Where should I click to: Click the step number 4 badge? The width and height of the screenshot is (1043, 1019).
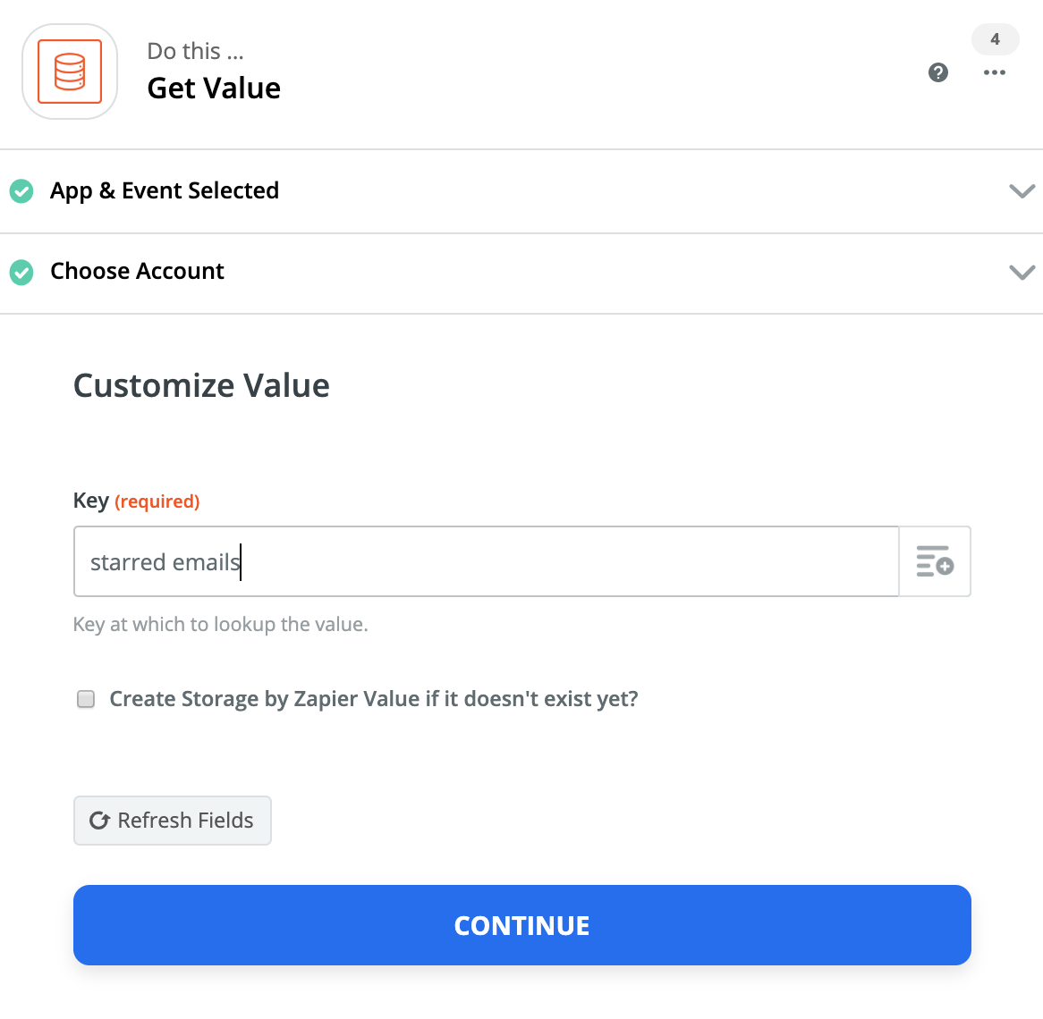(x=995, y=39)
